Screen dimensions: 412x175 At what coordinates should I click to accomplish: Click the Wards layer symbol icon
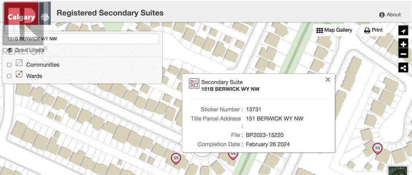(x=19, y=74)
